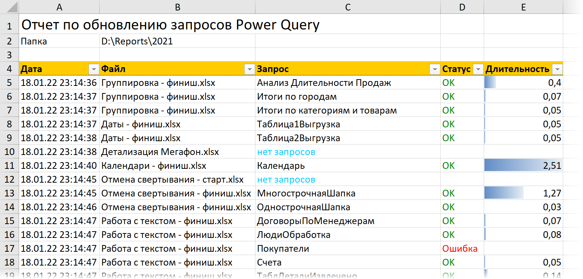Click the red 'Ошибка' status cell
Viewport: 583px width, 279px height.
pos(462,248)
